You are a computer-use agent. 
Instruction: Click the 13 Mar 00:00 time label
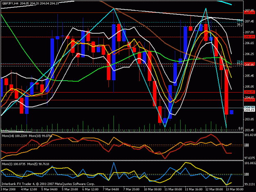[235, 190]
